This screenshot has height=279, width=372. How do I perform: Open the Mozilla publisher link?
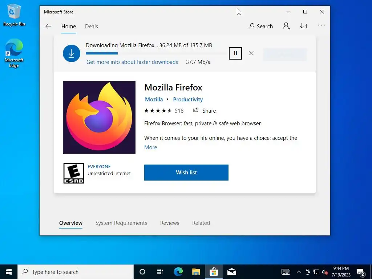pyautogui.click(x=154, y=100)
